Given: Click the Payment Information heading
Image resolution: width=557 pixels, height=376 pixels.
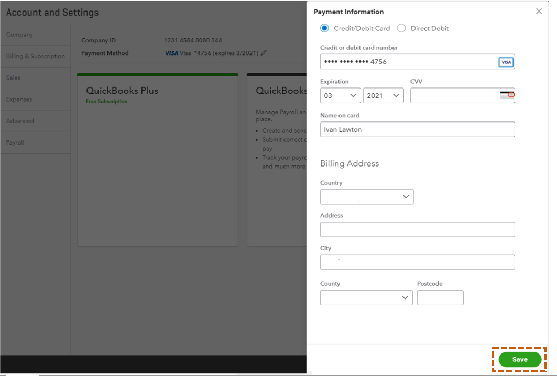Looking at the screenshot, I should tap(348, 12).
